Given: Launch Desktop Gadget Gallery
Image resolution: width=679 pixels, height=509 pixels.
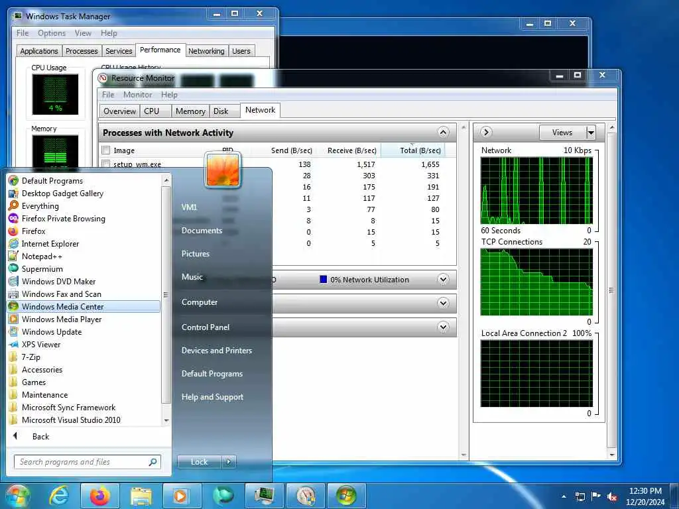Looking at the screenshot, I should (56, 194).
